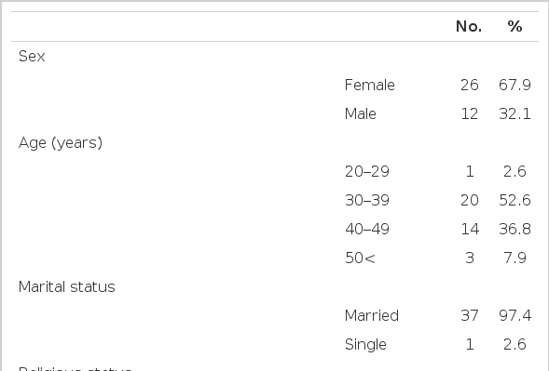Click the 32.1 percentage value
The image size is (549, 371).
pos(515,113)
